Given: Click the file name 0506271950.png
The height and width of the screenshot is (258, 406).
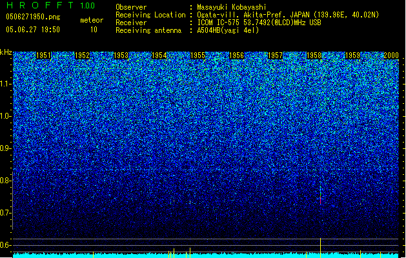Looking at the screenshot, I should [33, 17].
